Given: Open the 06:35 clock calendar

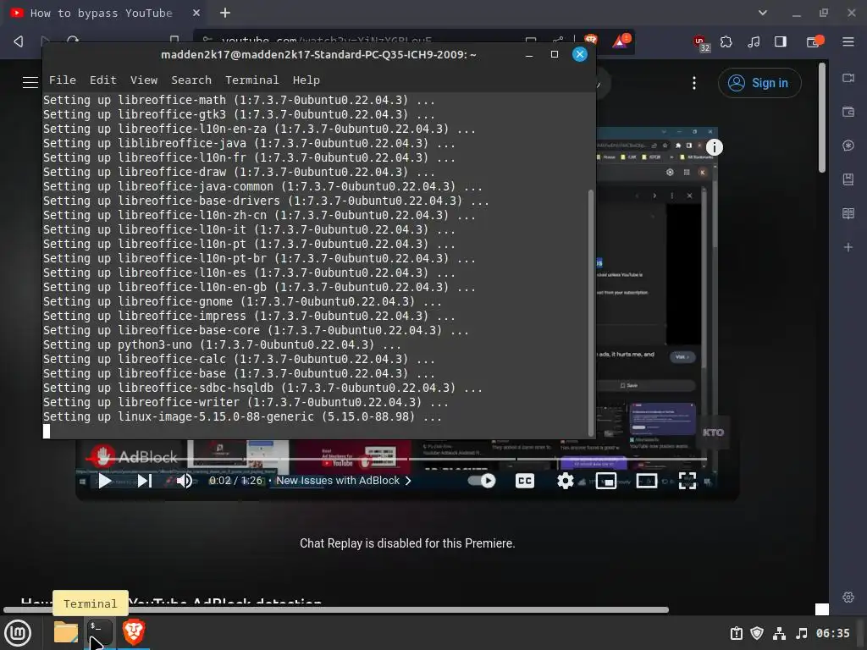Looking at the screenshot, I should click(833, 633).
